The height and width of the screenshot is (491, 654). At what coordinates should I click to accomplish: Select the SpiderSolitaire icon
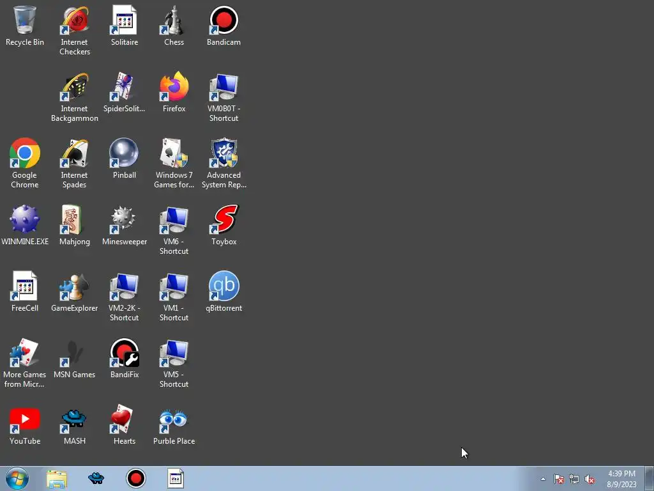click(125, 92)
